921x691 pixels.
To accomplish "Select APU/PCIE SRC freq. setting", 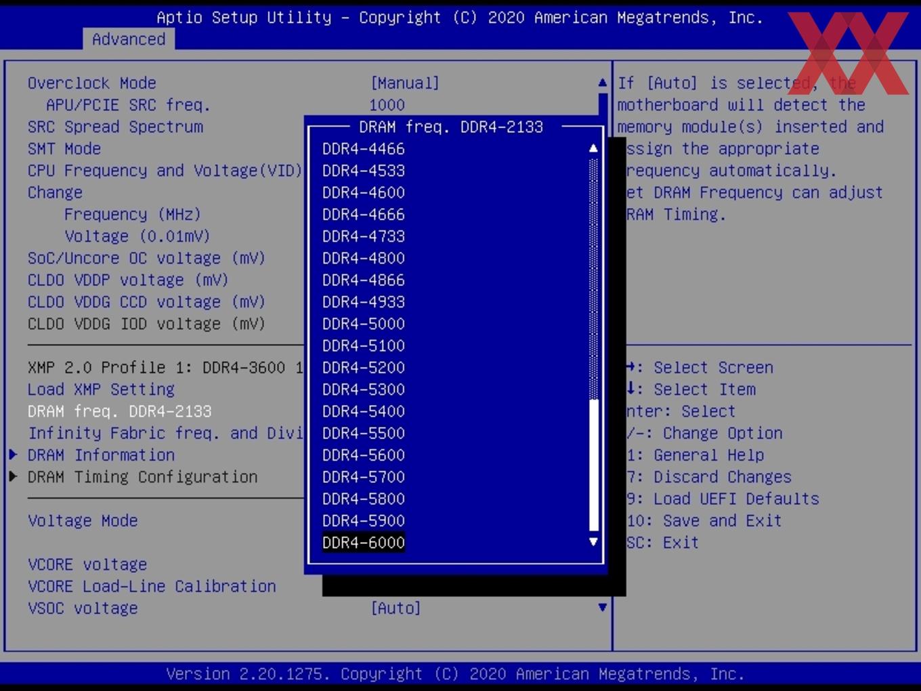I will pyautogui.click(x=128, y=105).
